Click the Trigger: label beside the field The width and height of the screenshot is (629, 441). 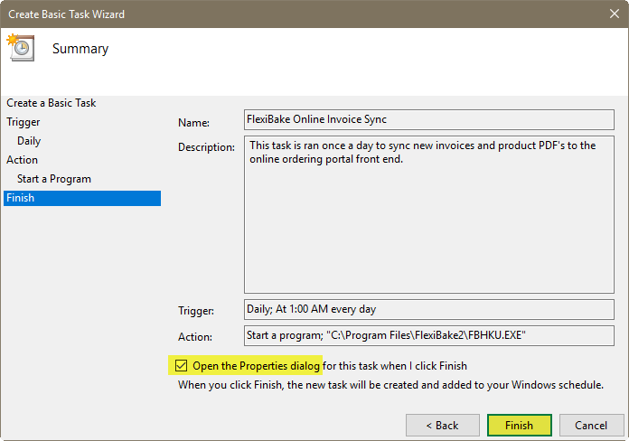196,311
